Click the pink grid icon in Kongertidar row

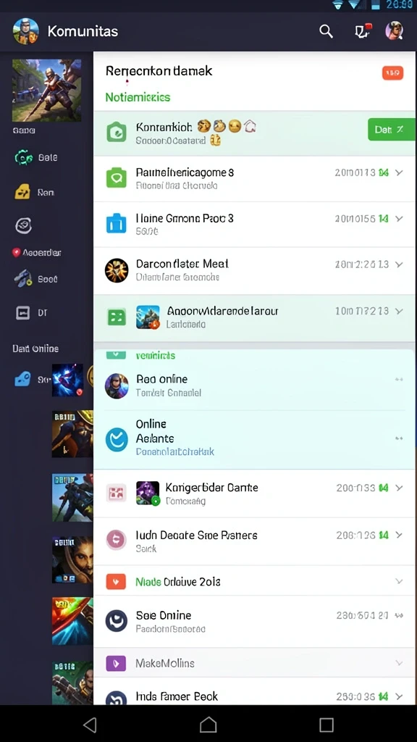coord(117,493)
